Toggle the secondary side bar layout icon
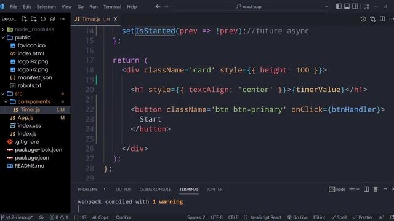The height and width of the screenshot is (221, 394). [355, 7]
